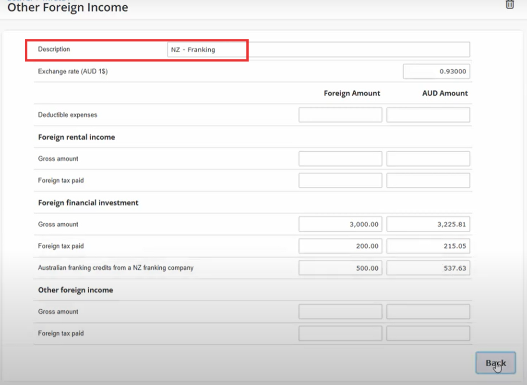Focus Other foreign income Foreign tax paid AUD field
The image size is (527, 385).
click(x=428, y=334)
